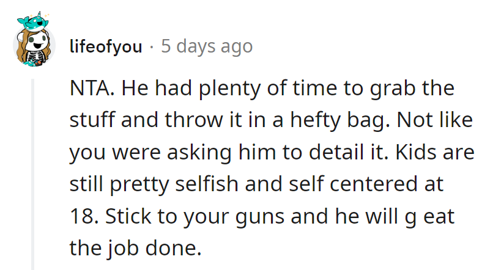Collapse thread using the vertical comment line
This screenshot has height=270, width=504.
pyautogui.click(x=32, y=177)
